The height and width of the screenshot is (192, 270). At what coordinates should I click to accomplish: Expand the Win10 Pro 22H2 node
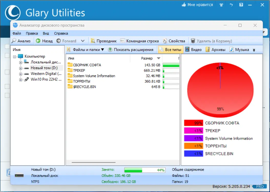[x=21, y=80]
